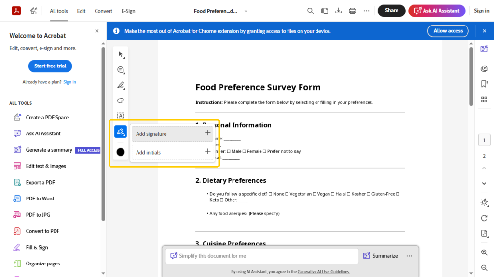The image size is (494, 277).
Task: Open the E-Sign menu tab
Action: pyautogui.click(x=128, y=11)
